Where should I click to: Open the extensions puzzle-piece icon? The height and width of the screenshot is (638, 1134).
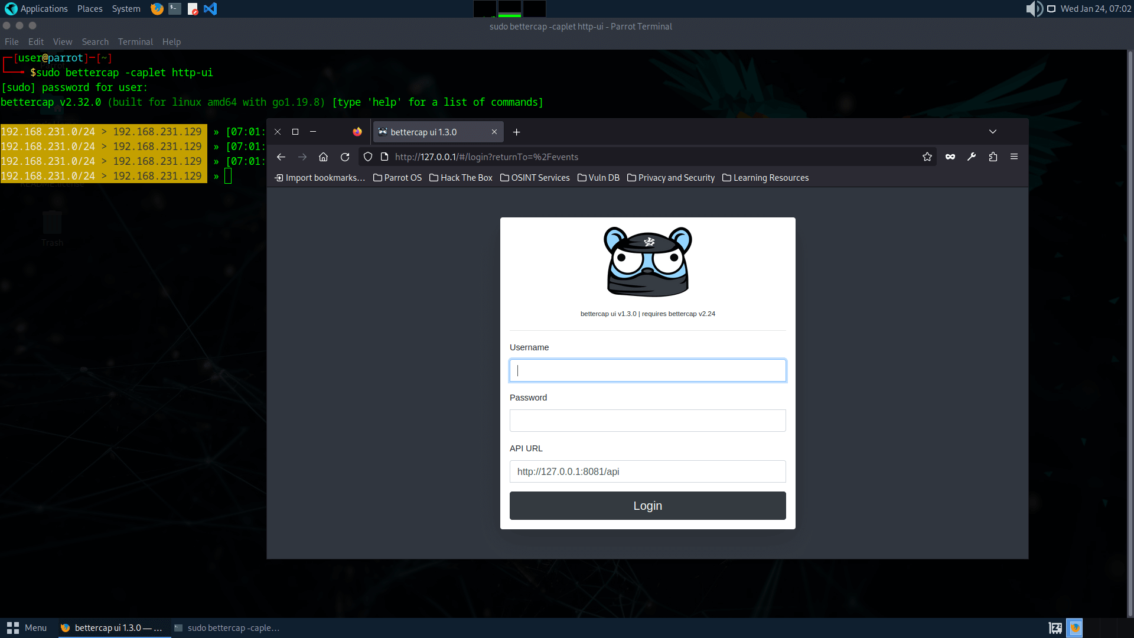[993, 157]
